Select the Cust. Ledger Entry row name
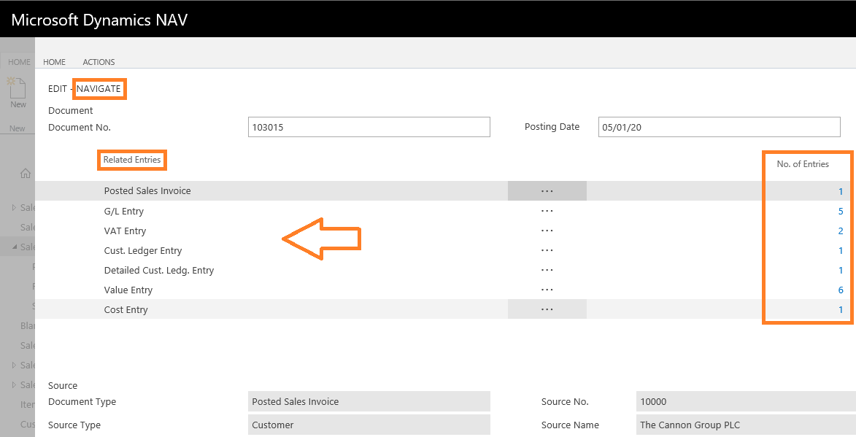The height and width of the screenshot is (437, 856). [x=143, y=250]
